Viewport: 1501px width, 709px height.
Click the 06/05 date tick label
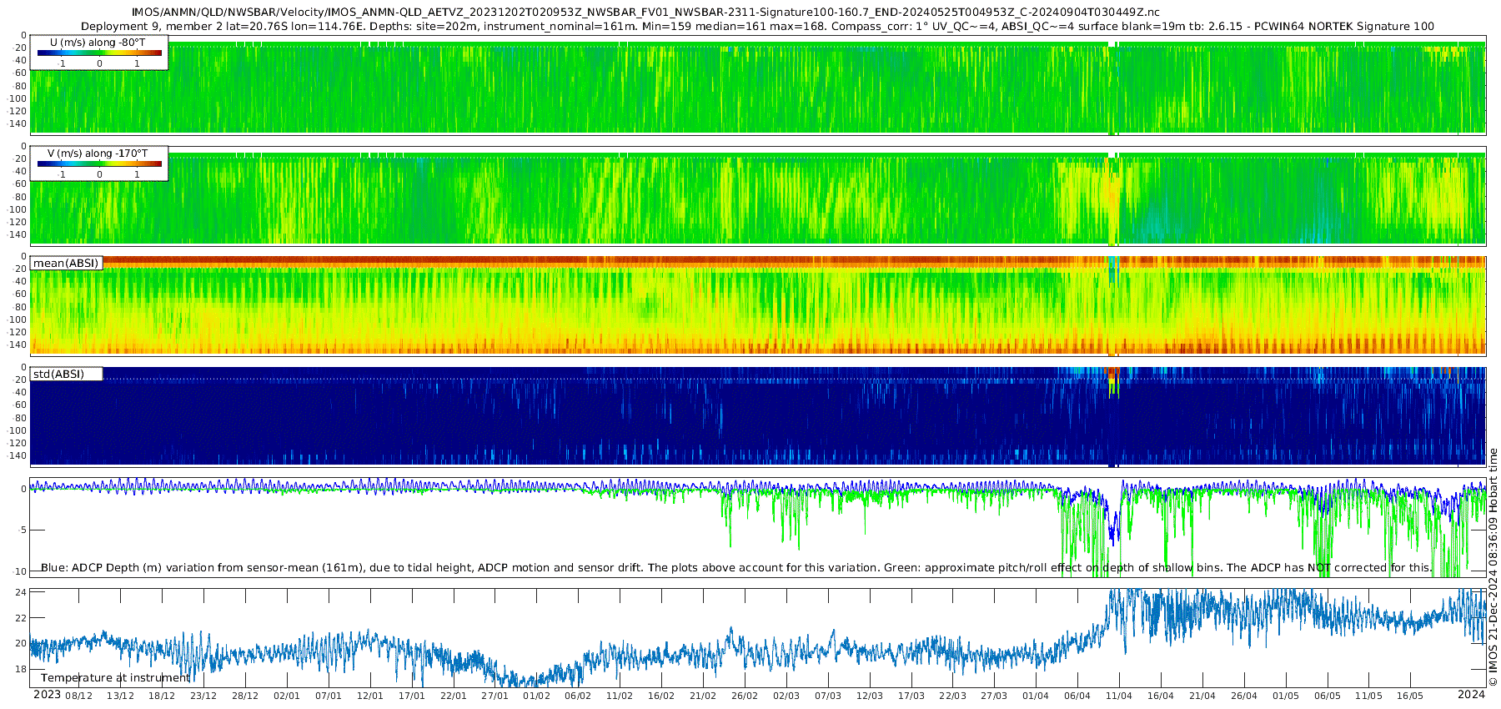coord(1328,696)
